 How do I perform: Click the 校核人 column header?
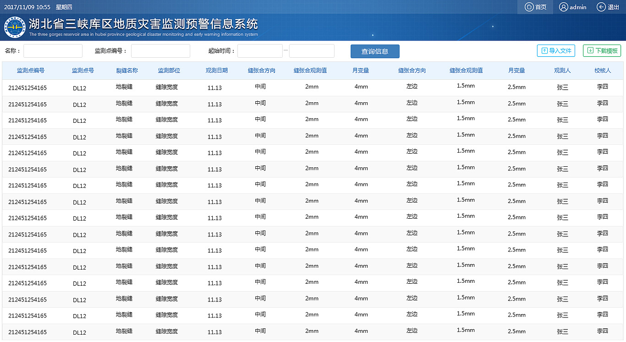click(603, 70)
